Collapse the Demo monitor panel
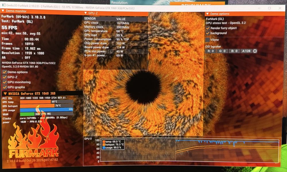 pos(3,11)
